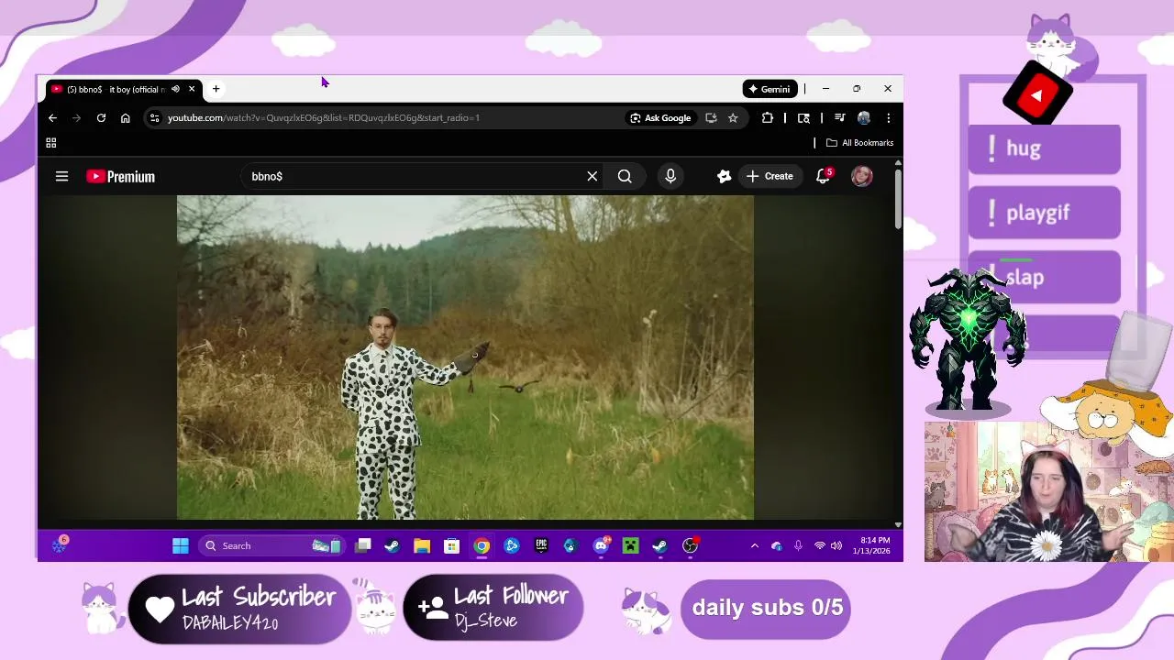Click the Windows taskbar Search box
The image size is (1174, 660).
click(x=271, y=545)
